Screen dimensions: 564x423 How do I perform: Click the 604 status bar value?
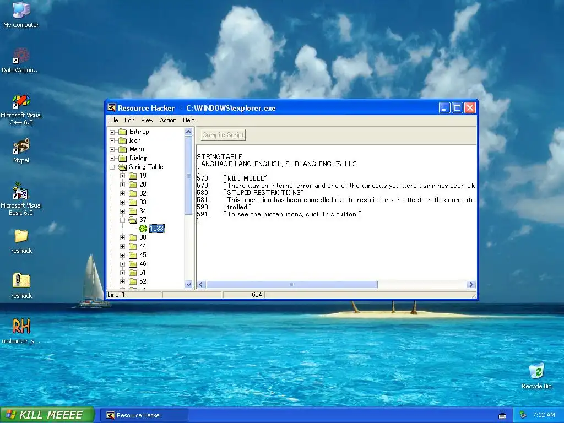[257, 295]
